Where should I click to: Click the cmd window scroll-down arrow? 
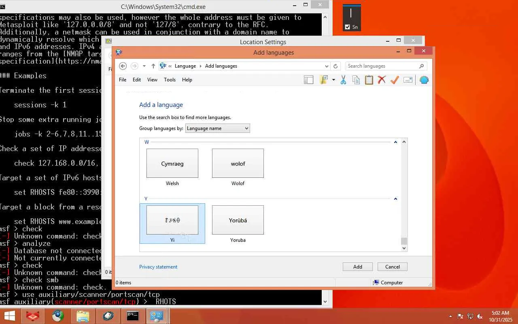(325, 302)
